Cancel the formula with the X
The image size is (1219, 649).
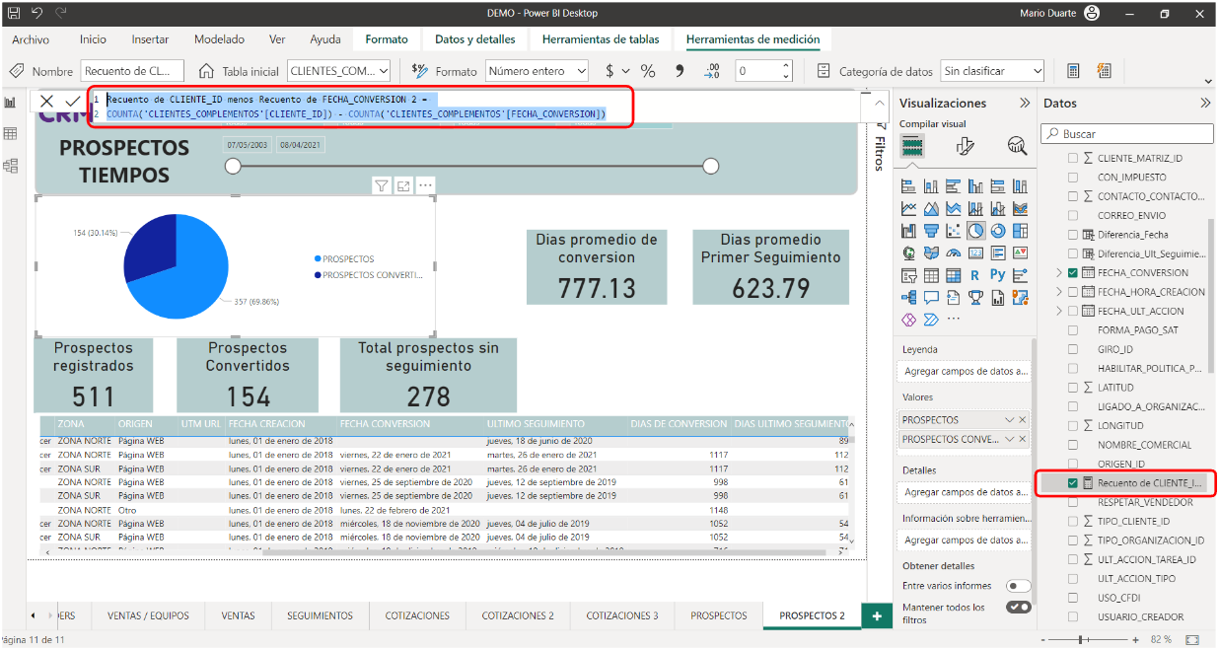(x=46, y=102)
